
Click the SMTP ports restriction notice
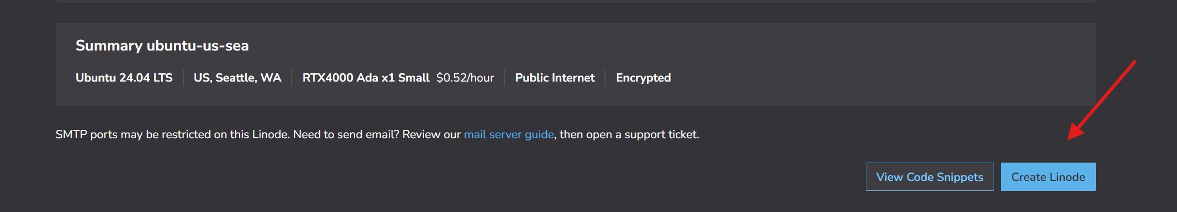pyautogui.click(x=377, y=134)
